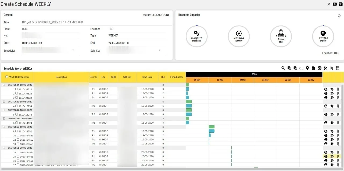Collapse the 16DT0557-19-05-2020 group
The width and height of the screenshot is (344, 171).
pyautogui.click(x=4, y=127)
